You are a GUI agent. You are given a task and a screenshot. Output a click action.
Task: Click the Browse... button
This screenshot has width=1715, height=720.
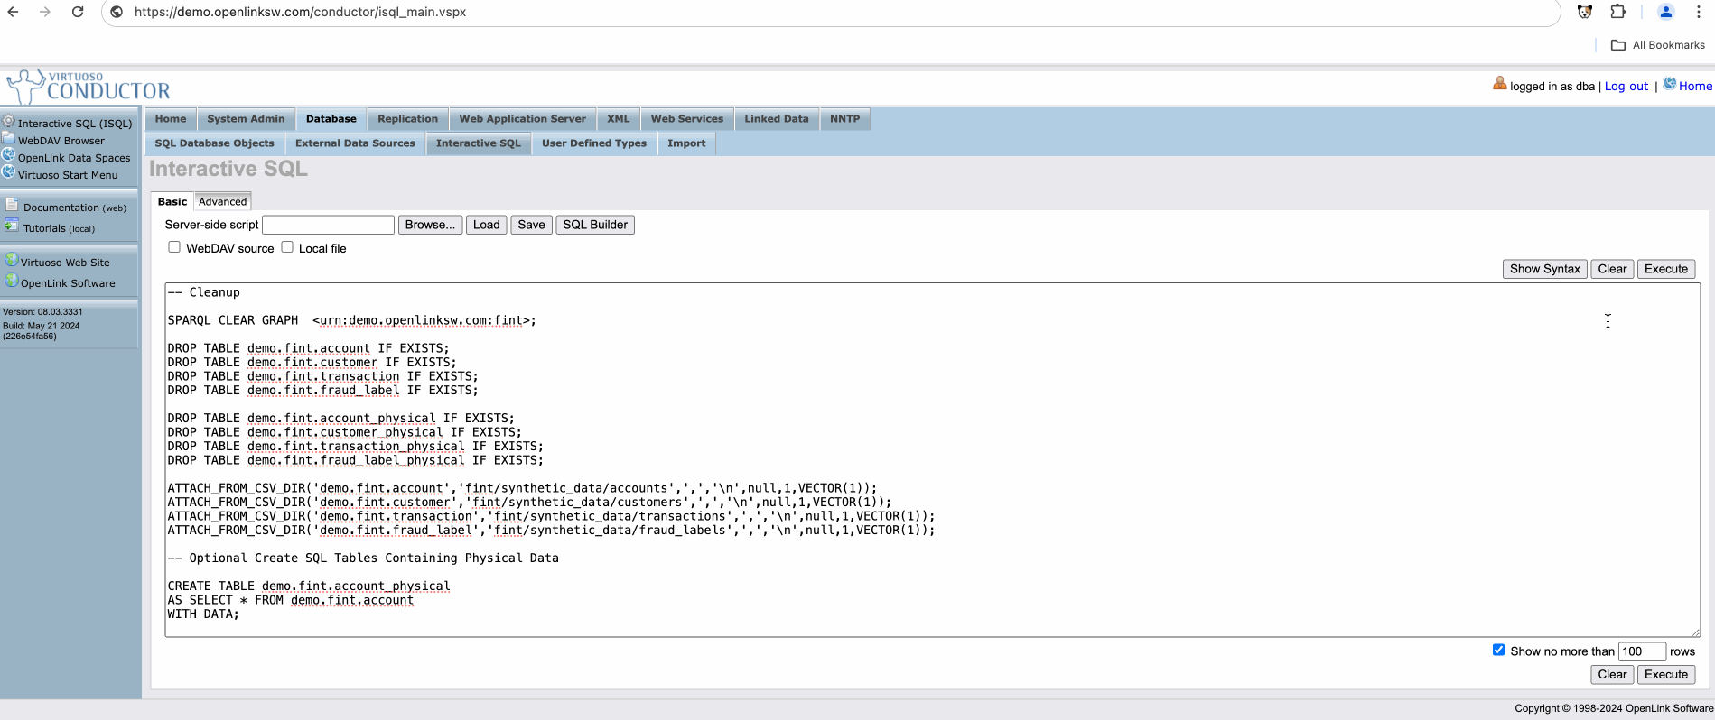click(x=431, y=225)
